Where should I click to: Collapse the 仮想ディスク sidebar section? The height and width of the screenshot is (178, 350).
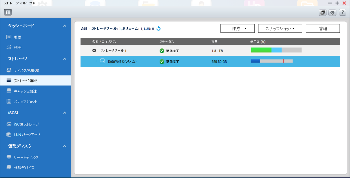(65, 146)
